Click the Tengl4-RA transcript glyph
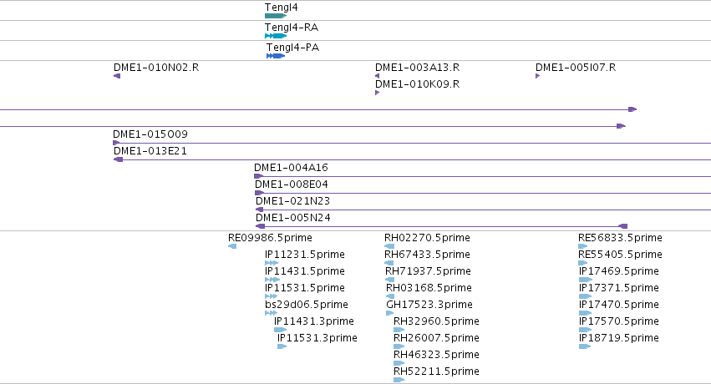The image size is (711, 384). tap(276, 36)
